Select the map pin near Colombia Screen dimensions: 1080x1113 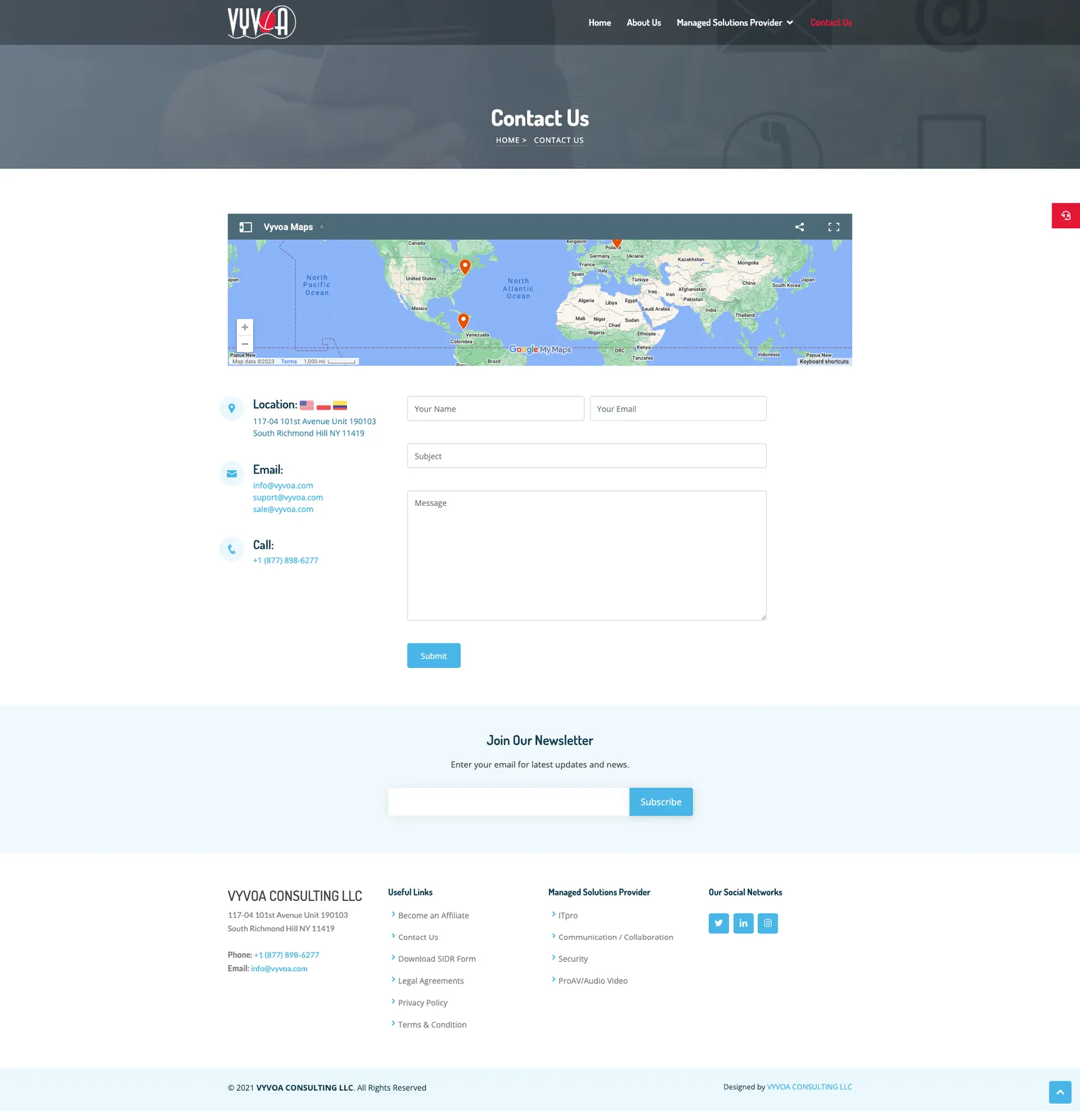coord(463,321)
